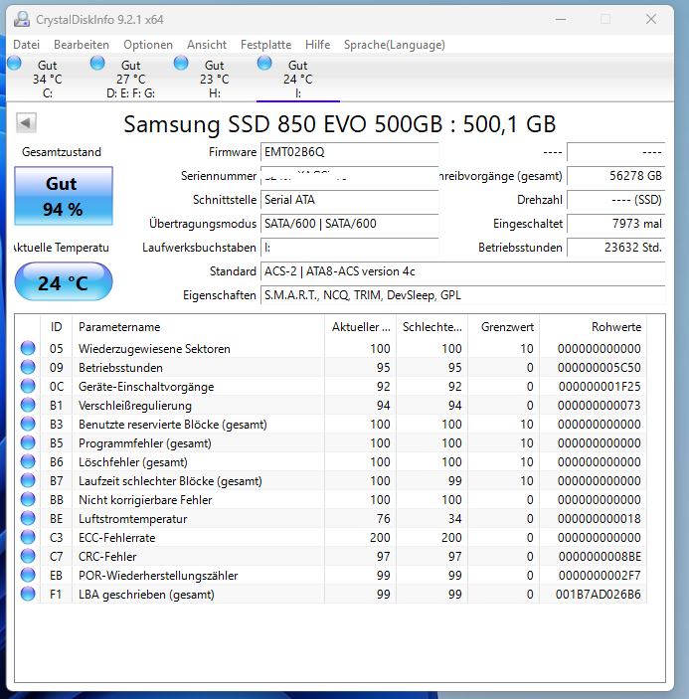Select drive H: health status orb

tap(181, 63)
